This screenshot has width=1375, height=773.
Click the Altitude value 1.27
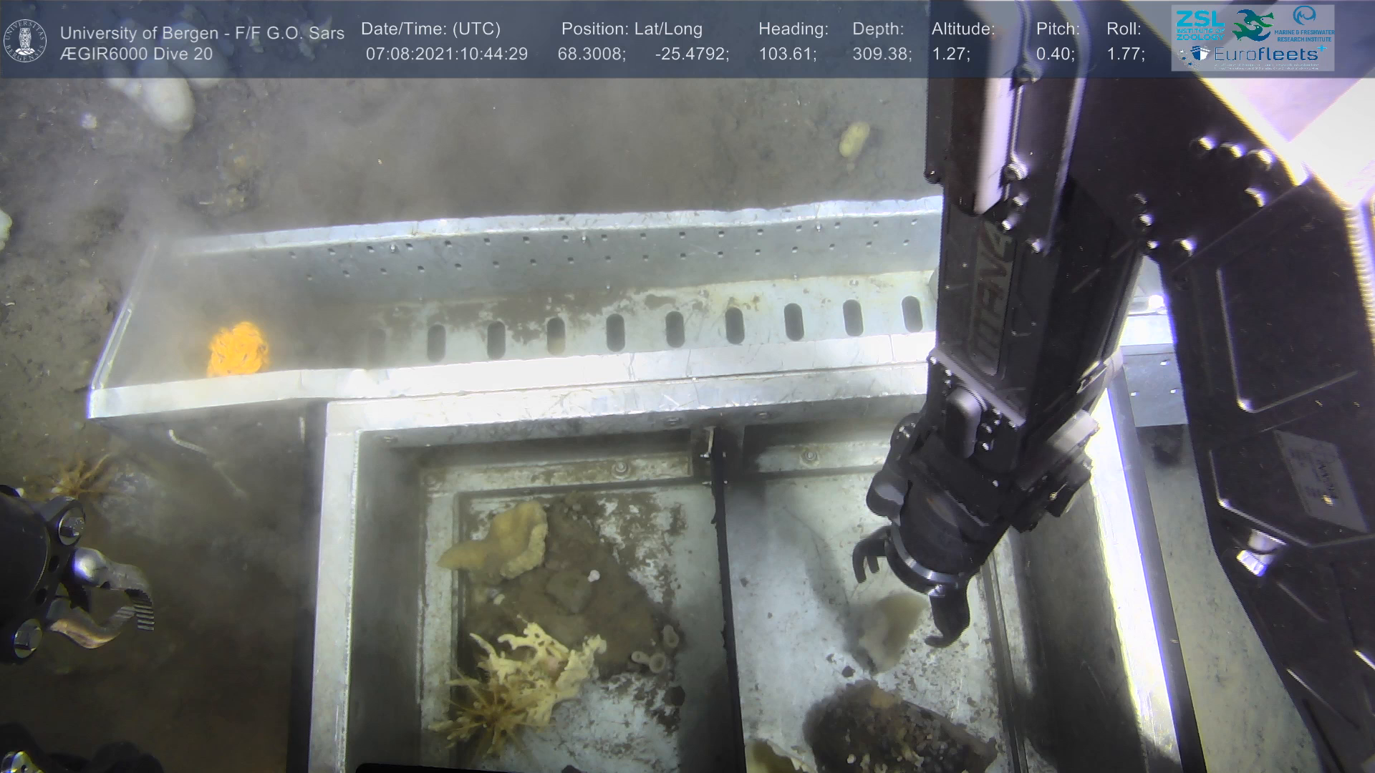pyautogui.click(x=950, y=54)
